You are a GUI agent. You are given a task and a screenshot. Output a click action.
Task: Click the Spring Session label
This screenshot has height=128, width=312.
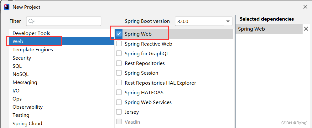pos(141,73)
